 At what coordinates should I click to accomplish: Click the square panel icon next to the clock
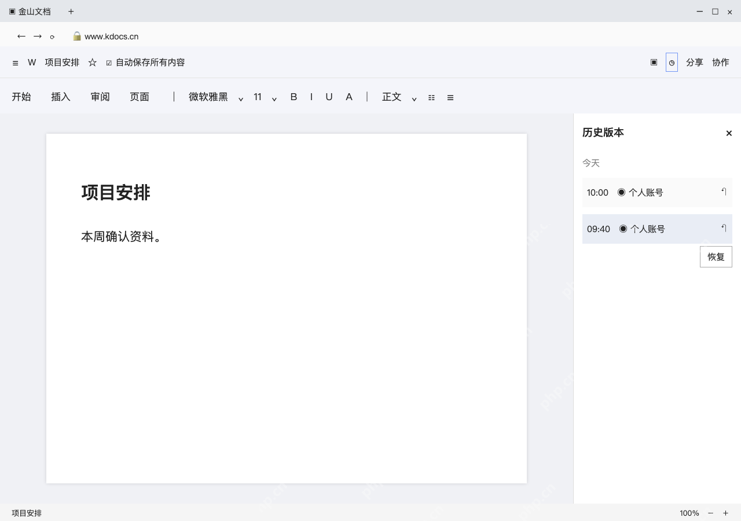click(654, 62)
